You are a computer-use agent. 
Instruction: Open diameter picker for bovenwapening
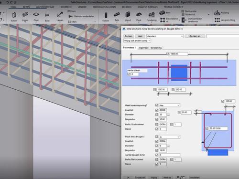click(x=168, y=115)
